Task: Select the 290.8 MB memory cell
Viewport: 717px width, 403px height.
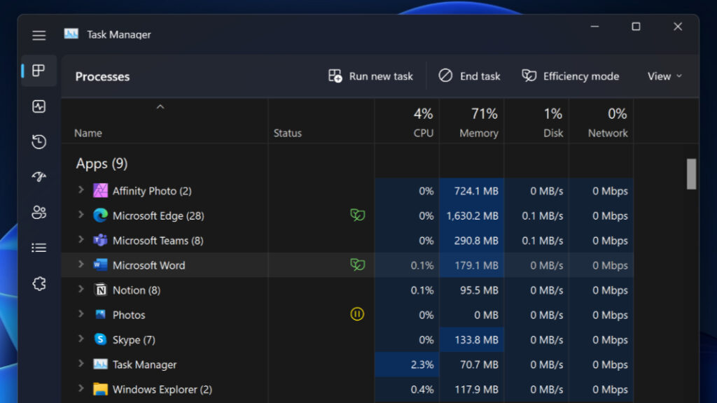Action: click(472, 241)
